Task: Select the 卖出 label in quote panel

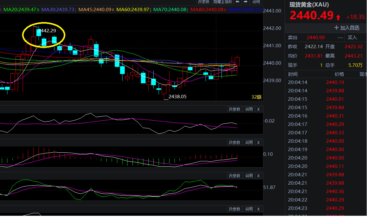Action: 293,38
